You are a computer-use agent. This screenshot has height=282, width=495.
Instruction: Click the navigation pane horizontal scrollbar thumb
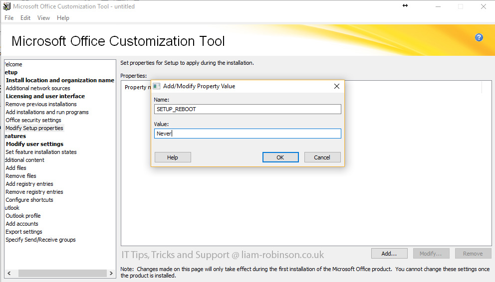tap(62, 273)
